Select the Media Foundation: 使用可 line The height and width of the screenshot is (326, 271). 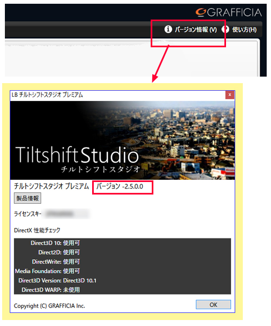[47, 271]
